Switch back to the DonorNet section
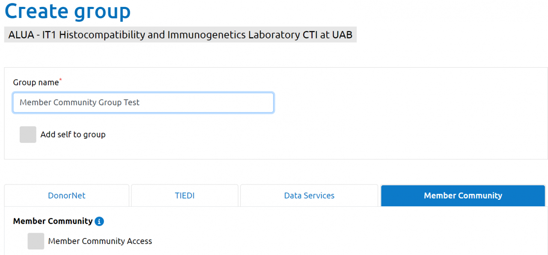The height and width of the screenshot is (255, 548). 66,196
